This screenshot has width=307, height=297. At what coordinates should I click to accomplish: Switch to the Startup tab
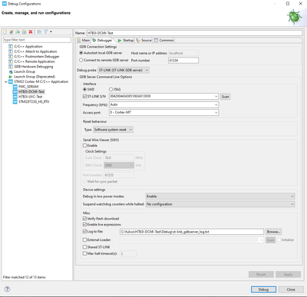tap(126, 41)
